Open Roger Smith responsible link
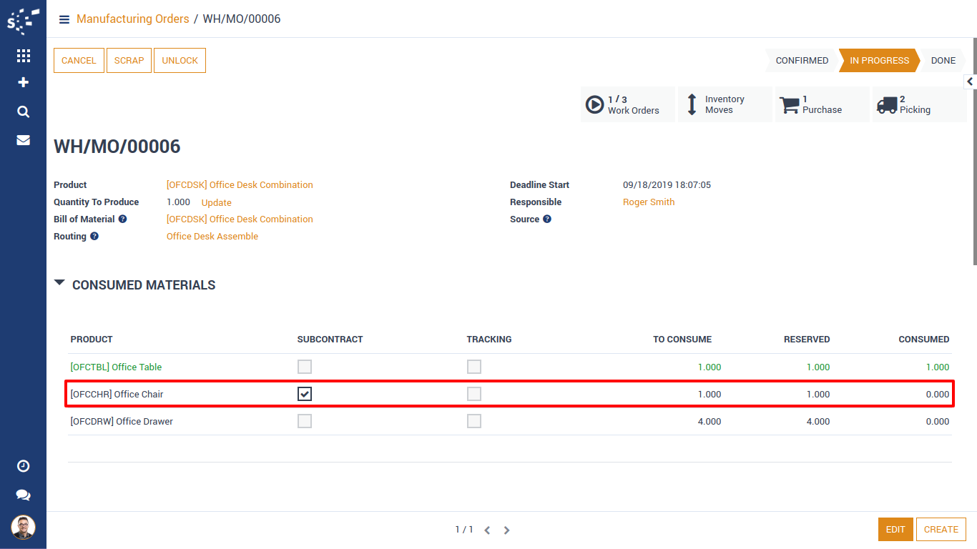This screenshot has height=549, width=977. pos(649,202)
